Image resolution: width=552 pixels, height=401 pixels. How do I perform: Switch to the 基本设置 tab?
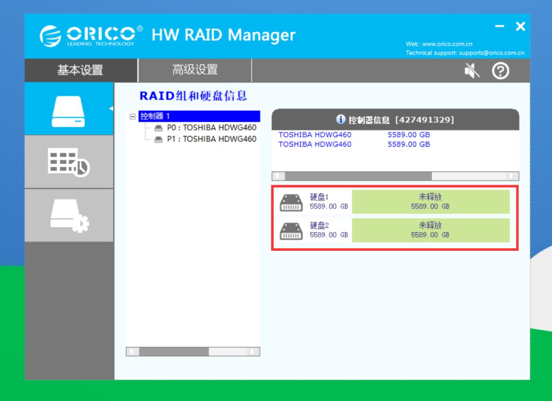[80, 70]
